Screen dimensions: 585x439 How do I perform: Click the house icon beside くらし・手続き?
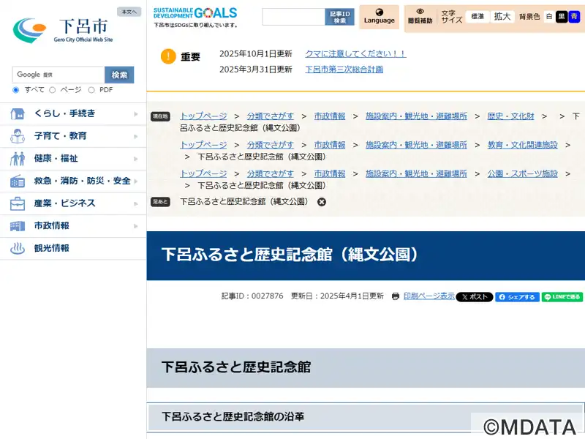pyautogui.click(x=18, y=113)
